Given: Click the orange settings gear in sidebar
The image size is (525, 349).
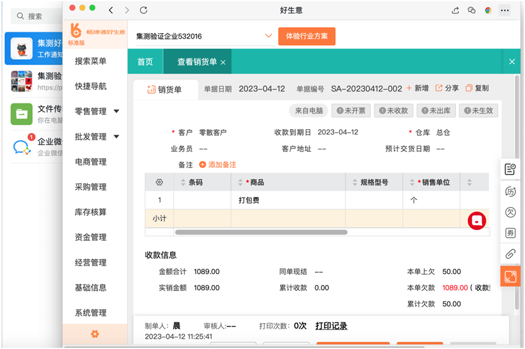Looking at the screenshot, I should 94,334.
